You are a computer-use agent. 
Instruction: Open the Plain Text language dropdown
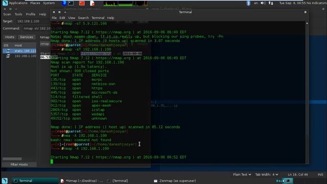pos(242,174)
